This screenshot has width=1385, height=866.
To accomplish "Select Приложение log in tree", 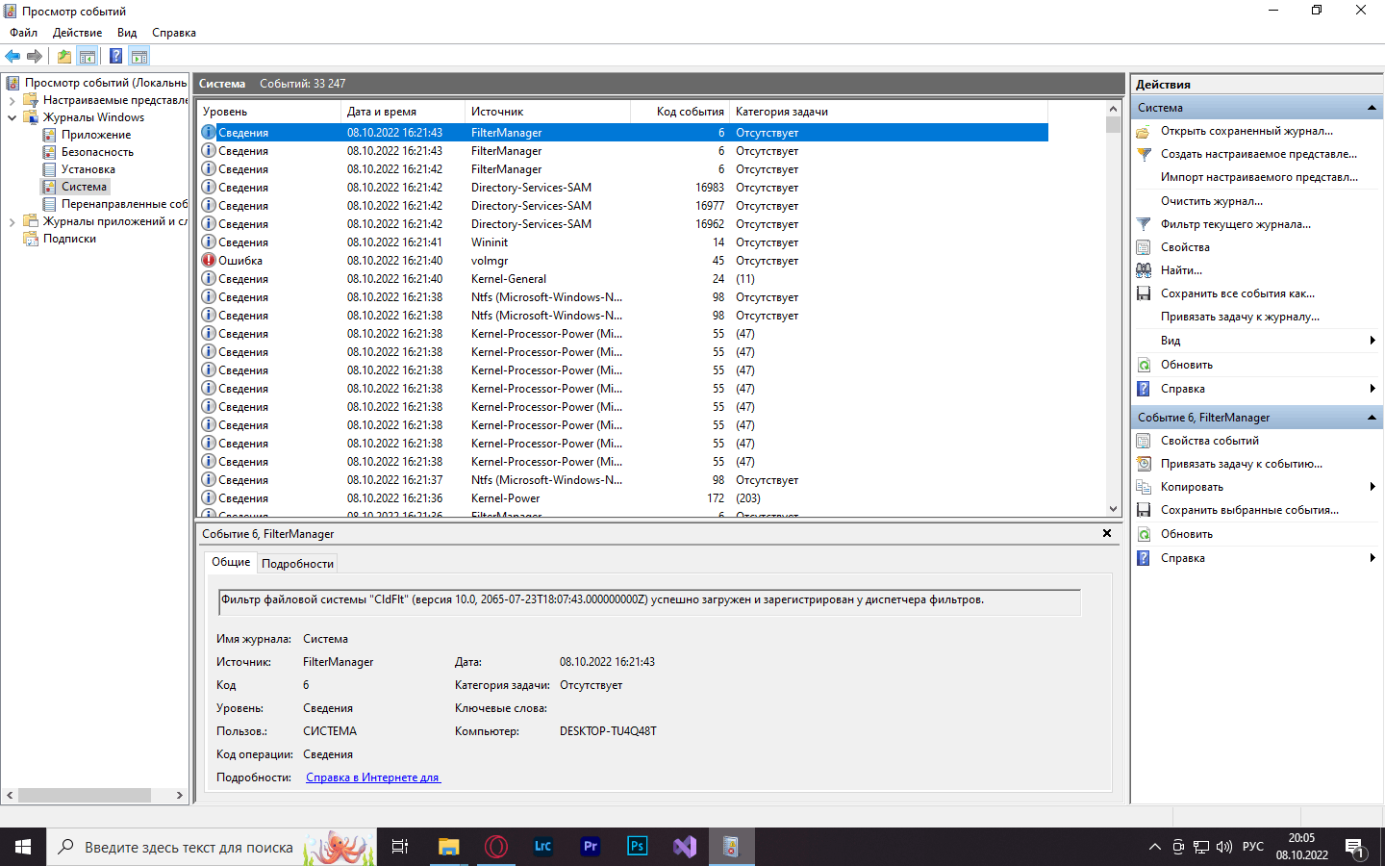I will (96, 135).
